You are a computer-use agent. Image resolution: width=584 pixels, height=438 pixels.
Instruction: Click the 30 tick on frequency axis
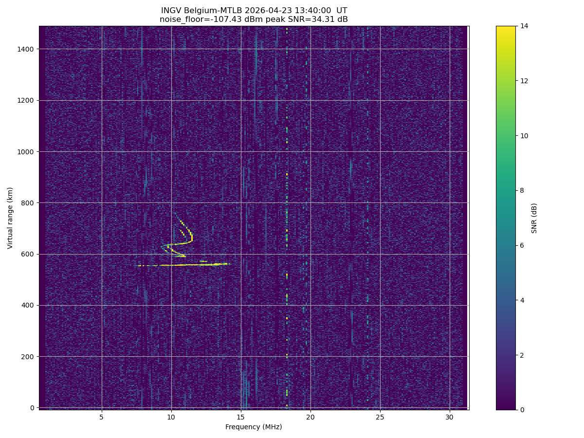(450, 417)
